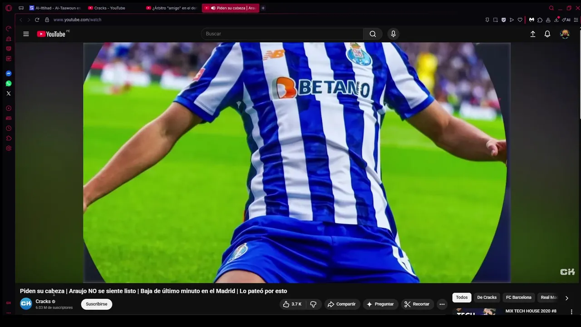The image size is (581, 327).
Task: Go to the YouTube home logo
Action: pos(51,34)
